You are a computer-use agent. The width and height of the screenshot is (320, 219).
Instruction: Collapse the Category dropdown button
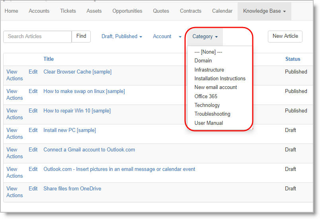coord(205,37)
